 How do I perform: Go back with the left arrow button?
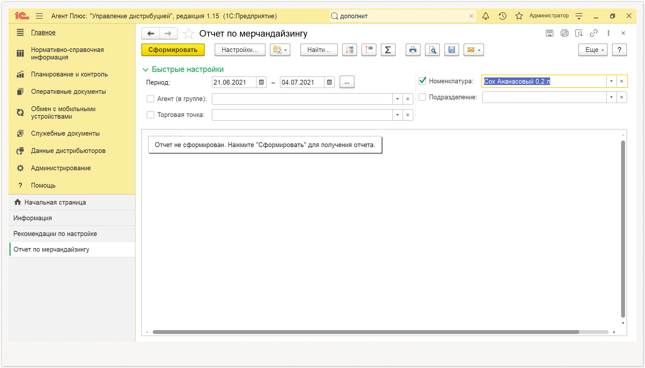click(x=151, y=33)
